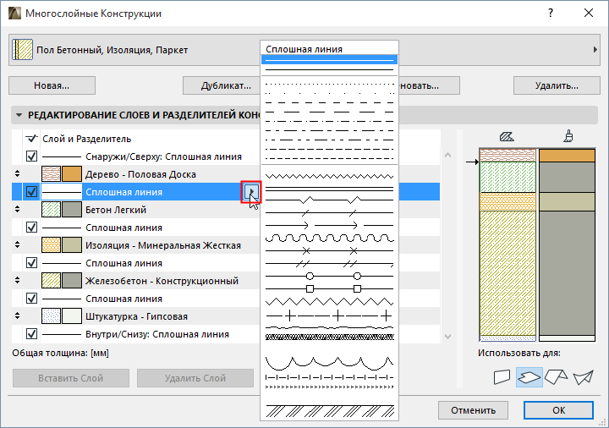This screenshot has width=609, height=428.
Task: Toggle separator checkbox below Изоляция row
Action: [31, 263]
